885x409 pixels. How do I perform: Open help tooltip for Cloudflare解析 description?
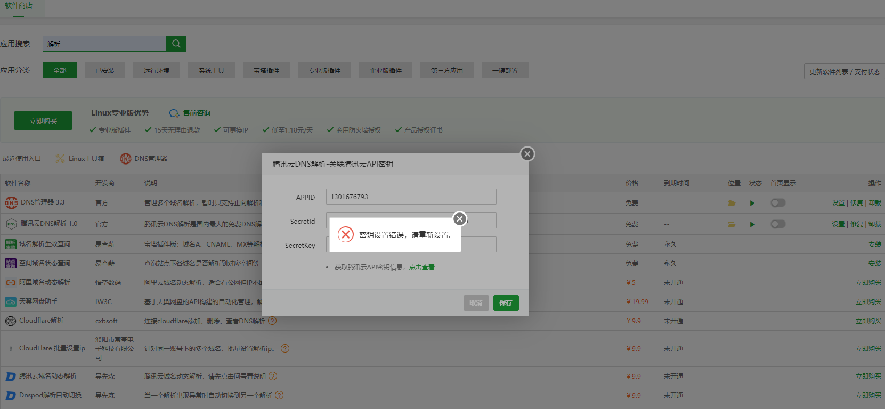pos(272,321)
